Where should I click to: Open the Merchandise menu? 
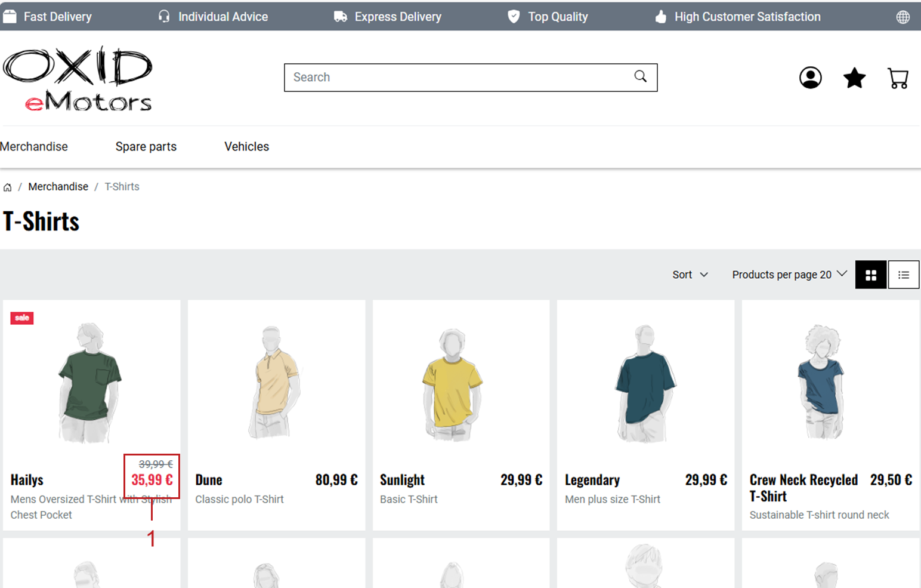34,147
